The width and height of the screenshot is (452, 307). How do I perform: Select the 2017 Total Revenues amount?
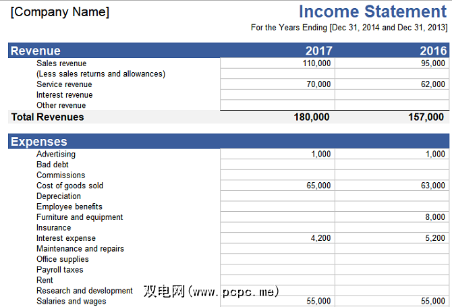(x=311, y=117)
